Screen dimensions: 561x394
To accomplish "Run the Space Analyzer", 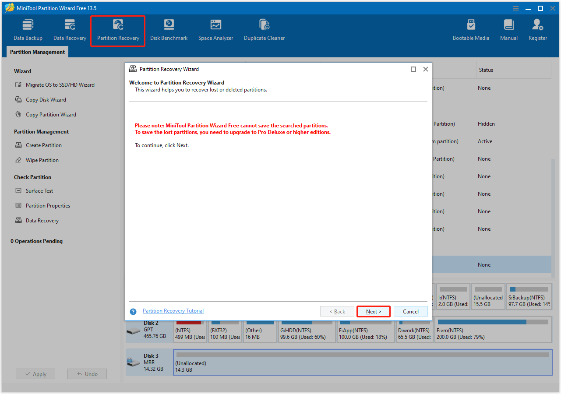I will point(215,29).
